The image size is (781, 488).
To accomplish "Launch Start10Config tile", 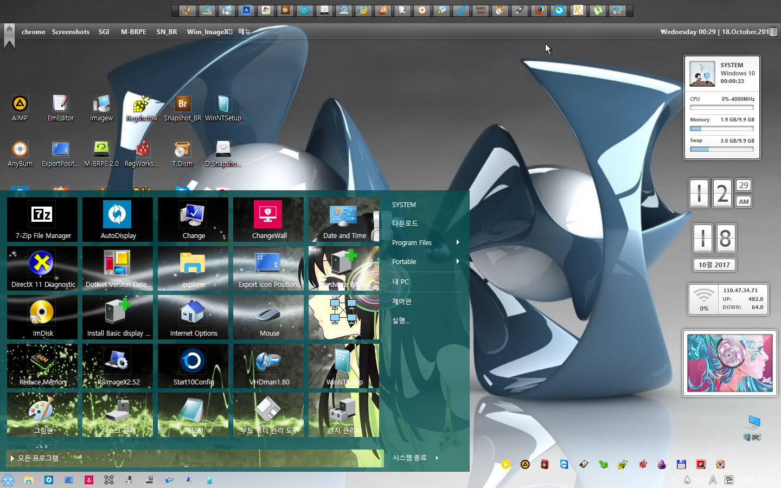I will click(193, 366).
